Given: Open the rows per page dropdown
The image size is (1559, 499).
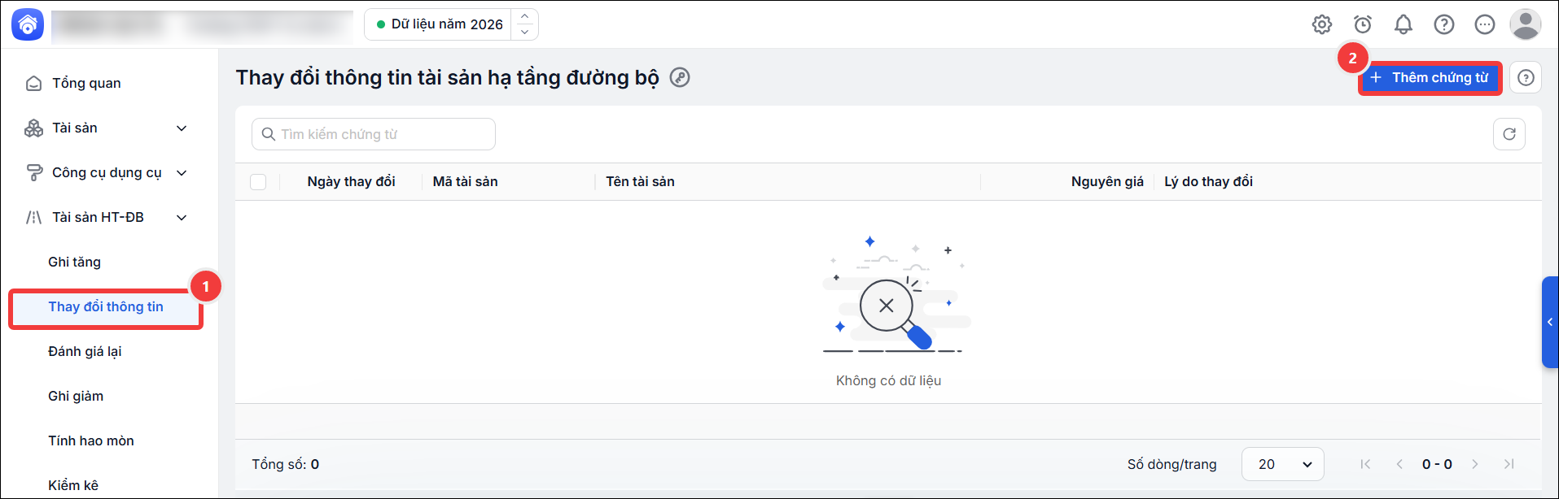Looking at the screenshot, I should tap(1283, 464).
